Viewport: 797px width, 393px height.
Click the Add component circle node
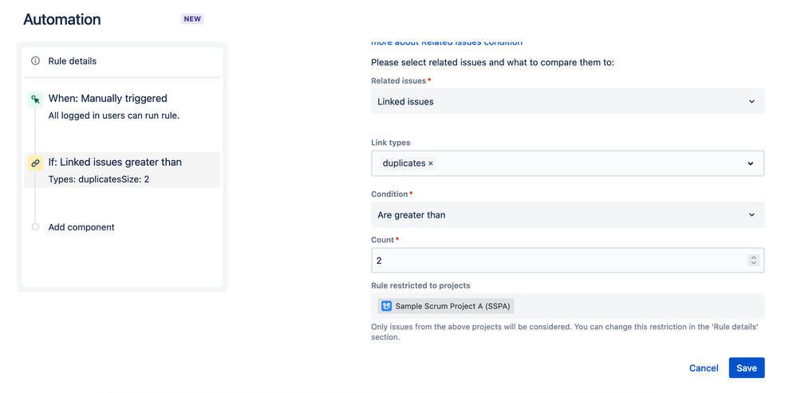pyautogui.click(x=35, y=227)
